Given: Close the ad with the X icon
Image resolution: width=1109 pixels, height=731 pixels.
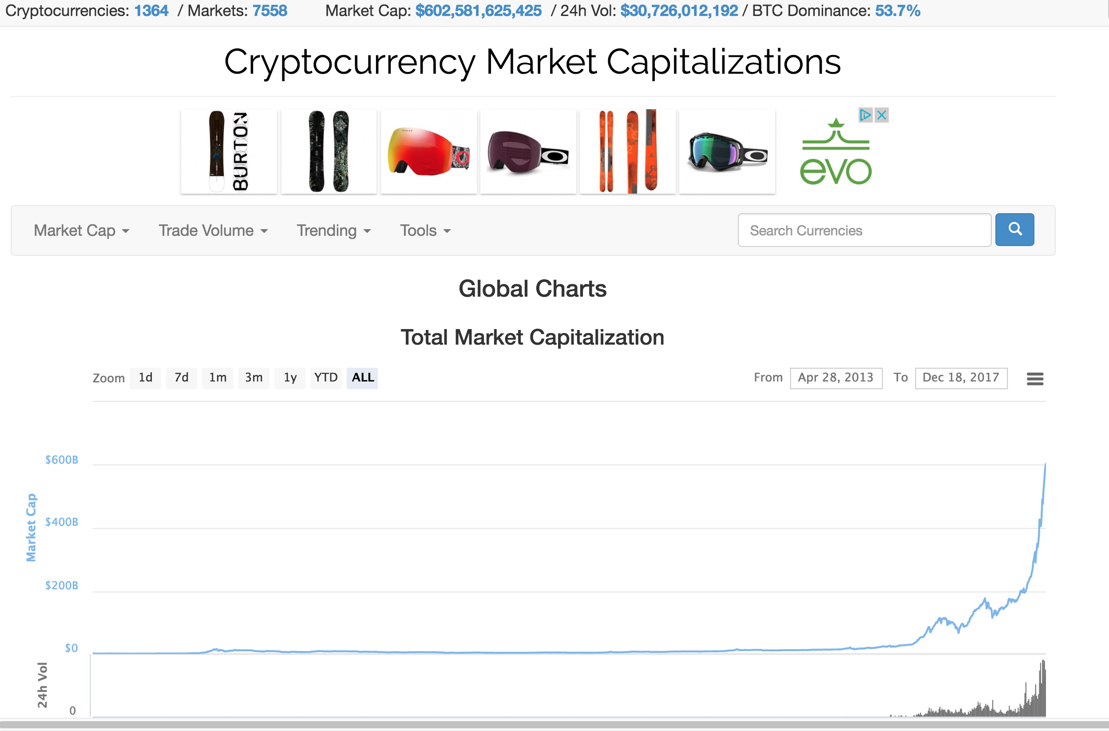Looking at the screenshot, I should tap(882, 115).
